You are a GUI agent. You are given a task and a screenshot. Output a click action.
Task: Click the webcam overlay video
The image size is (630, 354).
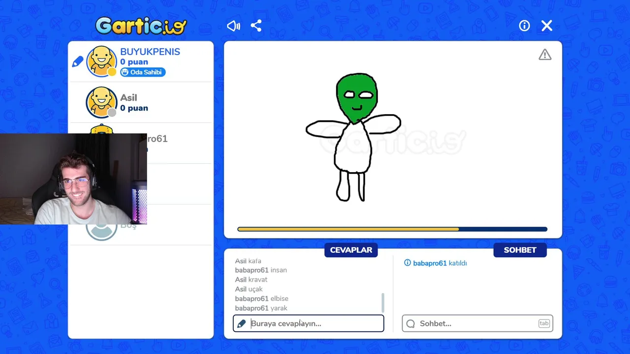click(x=73, y=179)
